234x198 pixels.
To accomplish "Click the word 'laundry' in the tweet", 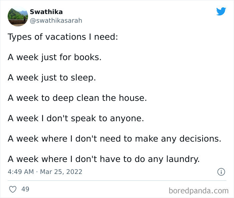I will tap(183, 159).
